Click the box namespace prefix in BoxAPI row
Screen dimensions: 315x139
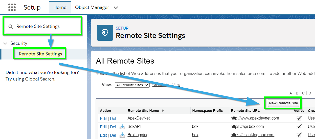point(195,126)
